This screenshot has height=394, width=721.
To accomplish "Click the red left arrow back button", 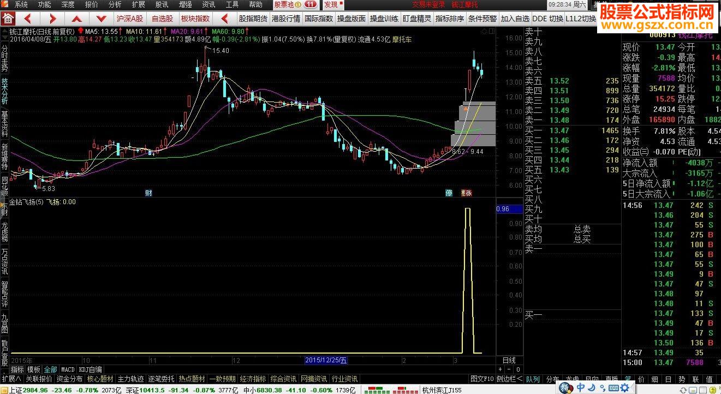I will (x=29, y=19).
